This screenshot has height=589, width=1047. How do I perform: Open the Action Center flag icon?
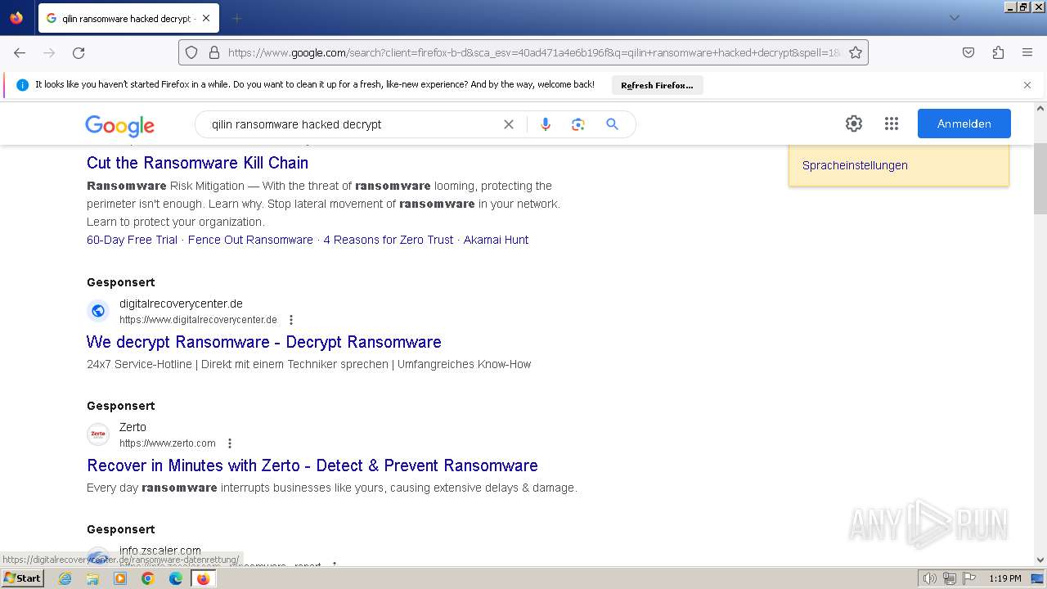click(968, 578)
